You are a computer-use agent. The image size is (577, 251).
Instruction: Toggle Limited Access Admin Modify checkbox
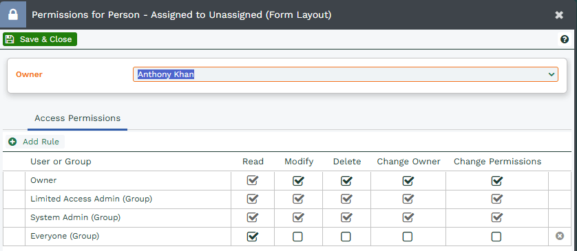point(298,199)
